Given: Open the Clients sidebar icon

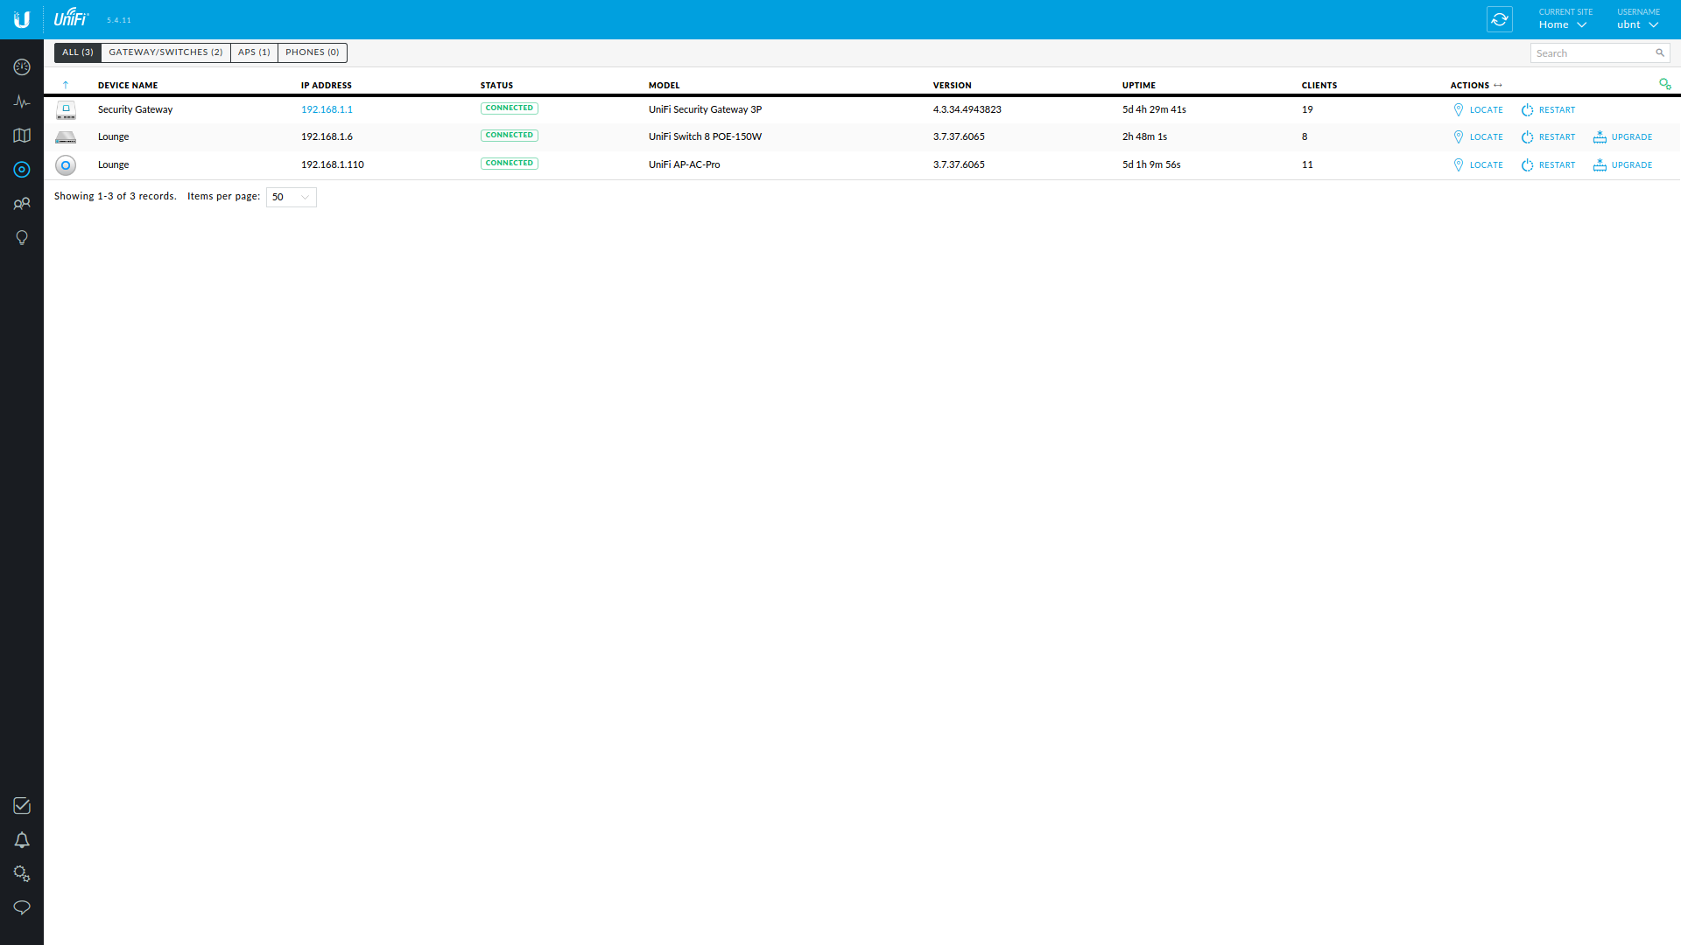Looking at the screenshot, I should point(22,204).
